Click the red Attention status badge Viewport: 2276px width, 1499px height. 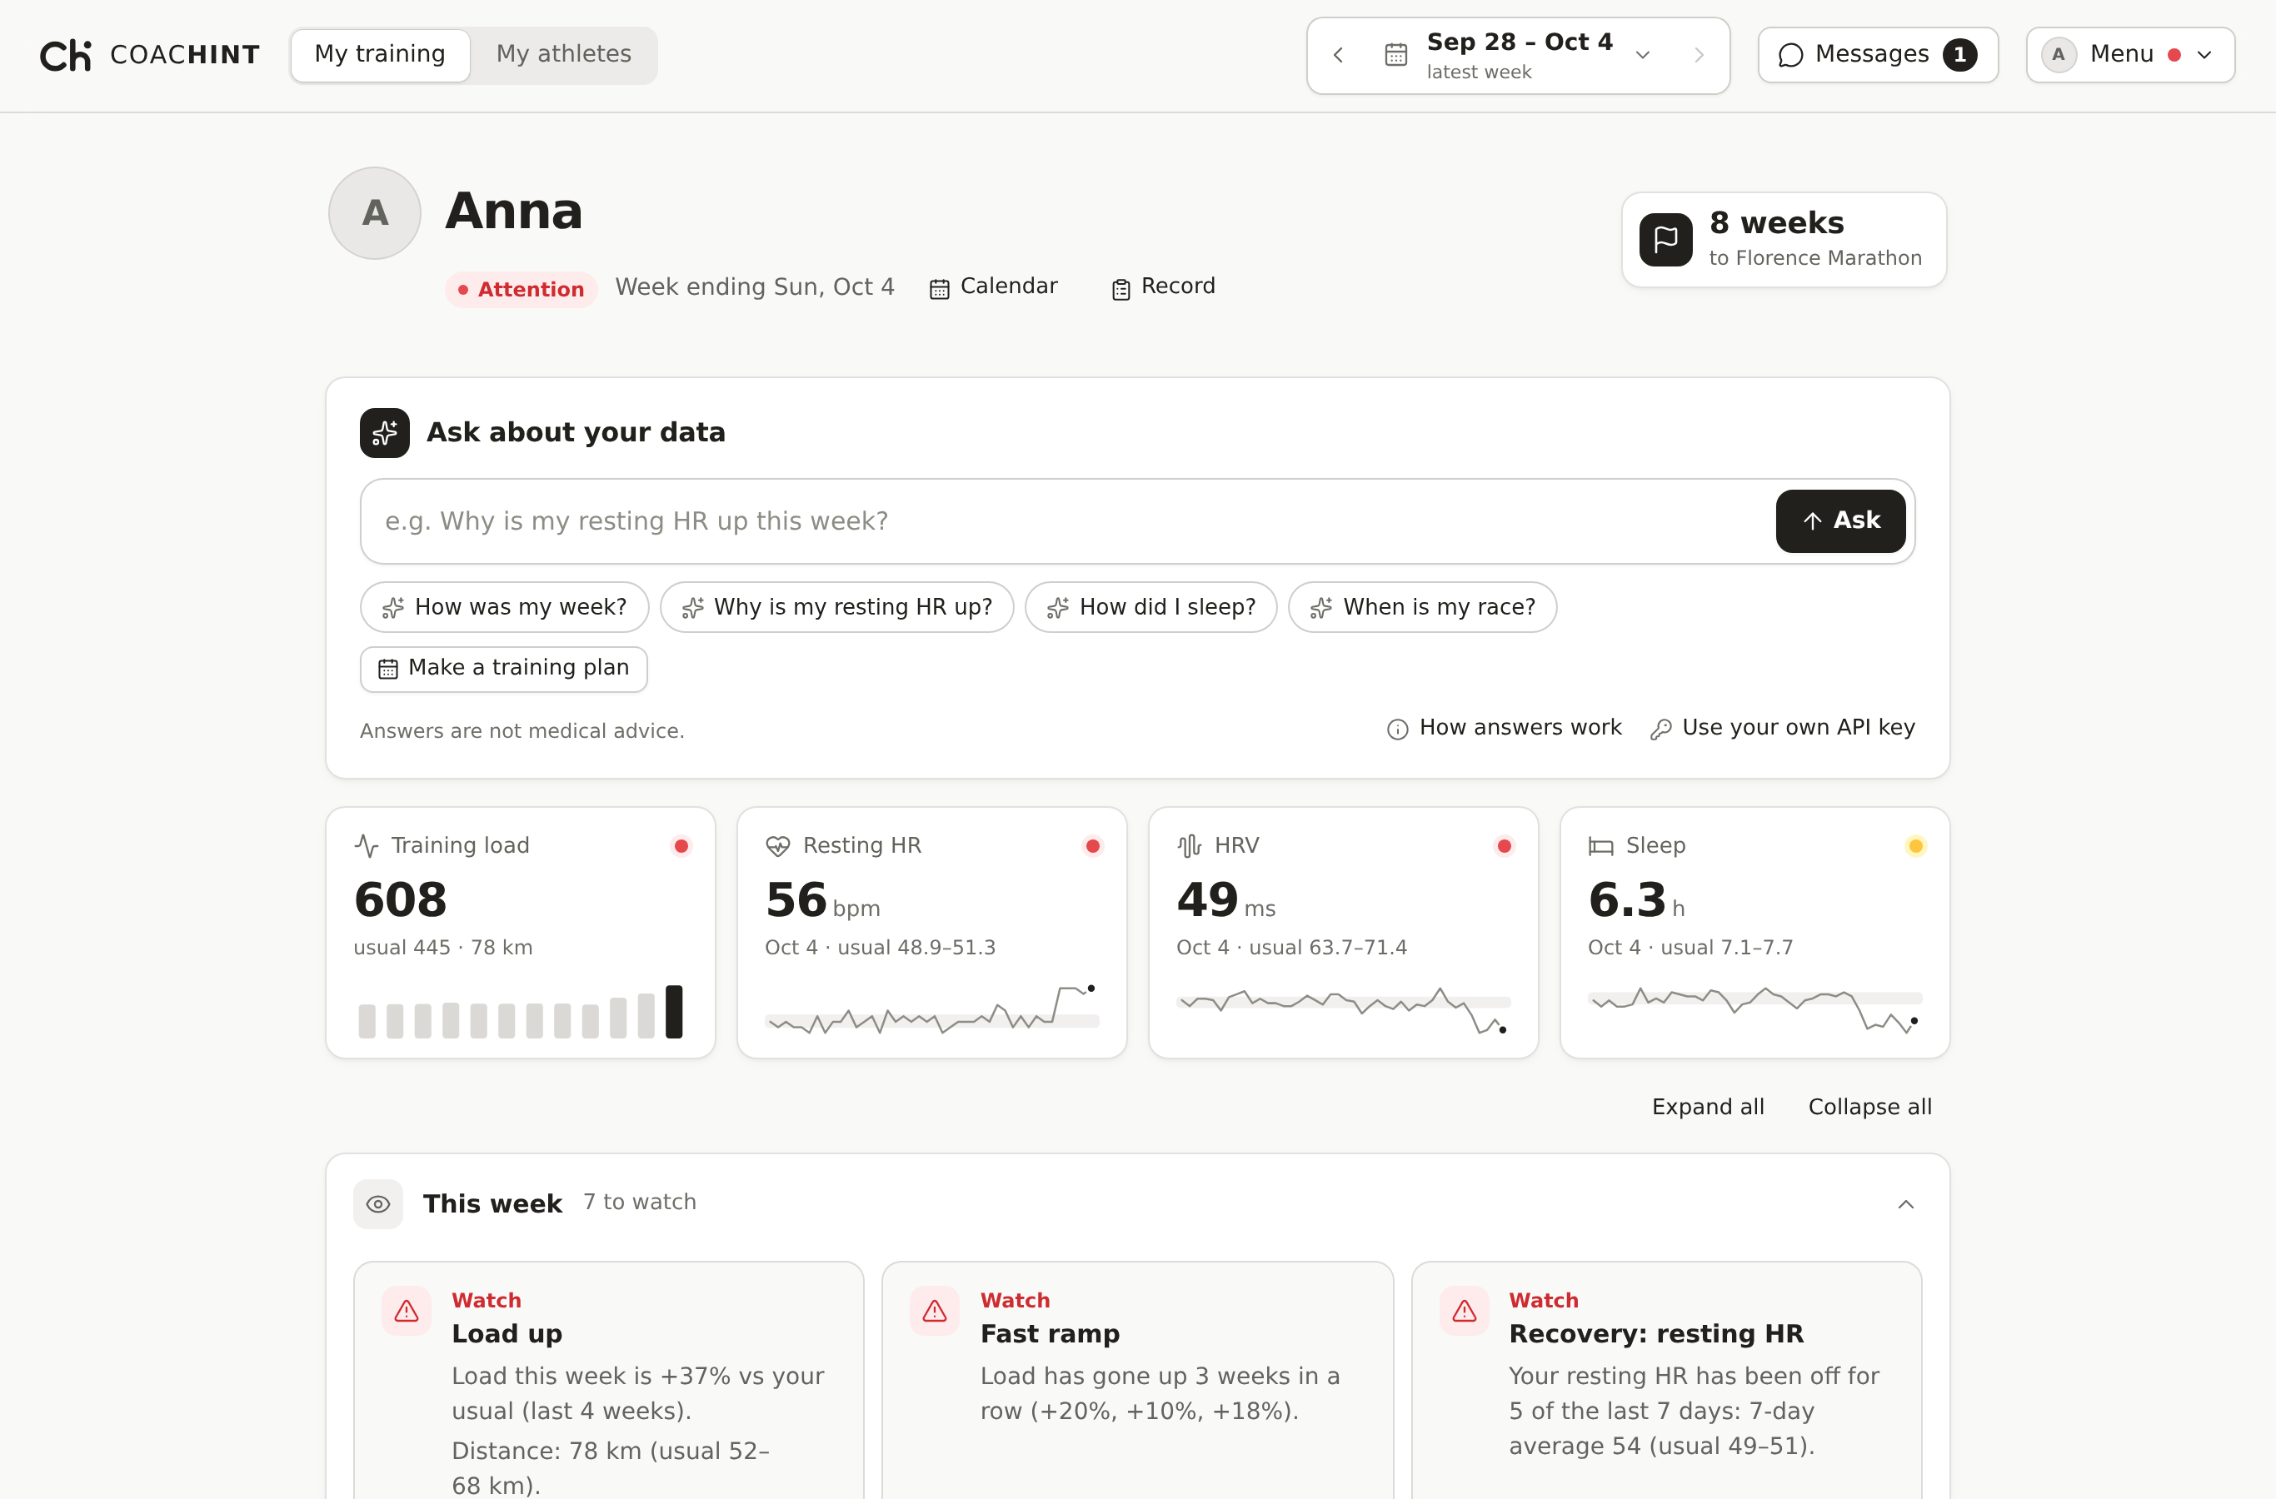pyautogui.click(x=520, y=289)
